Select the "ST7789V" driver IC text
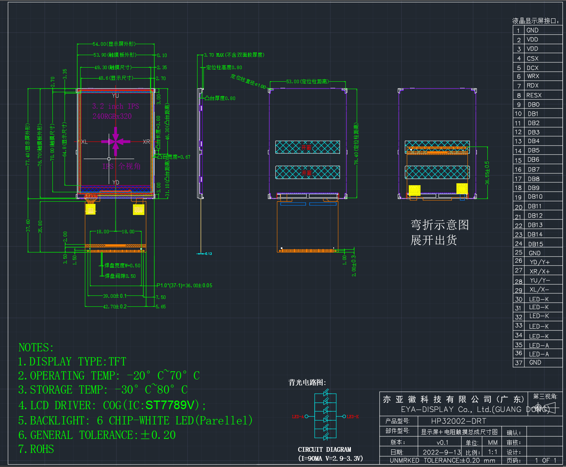566x467 pixels. [x=170, y=405]
